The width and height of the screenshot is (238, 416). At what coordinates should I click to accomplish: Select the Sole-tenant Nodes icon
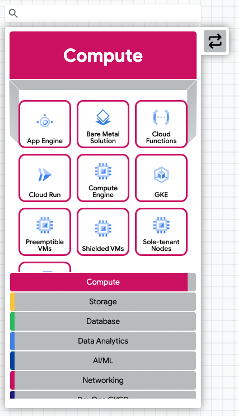[x=161, y=232]
